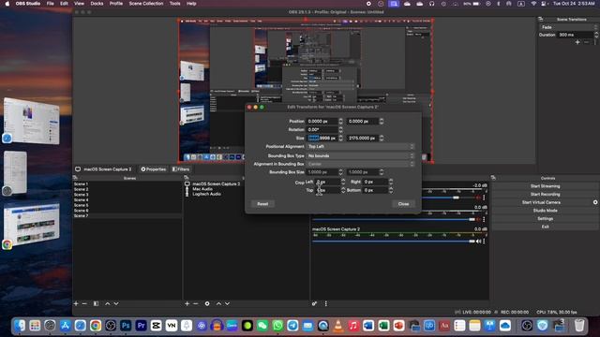Open options menu for macOS Screen Capture 2 audio
Viewport: 600px width, 337px height.
coord(484,242)
